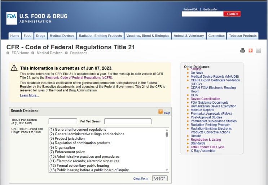This screenshot has height=185, width=268.
Task: Open Radiation-Emitting Electronic Products Corrective Actions
Action: [211, 130]
